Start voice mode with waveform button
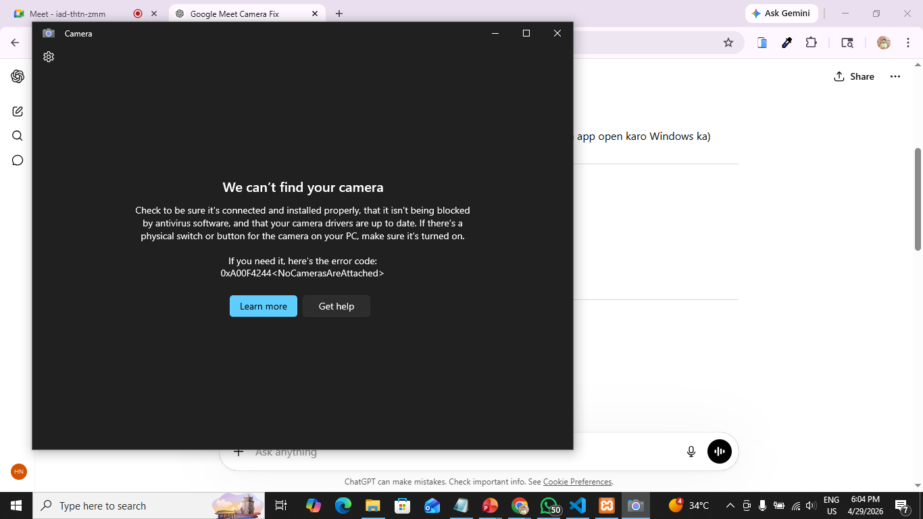 720,451
